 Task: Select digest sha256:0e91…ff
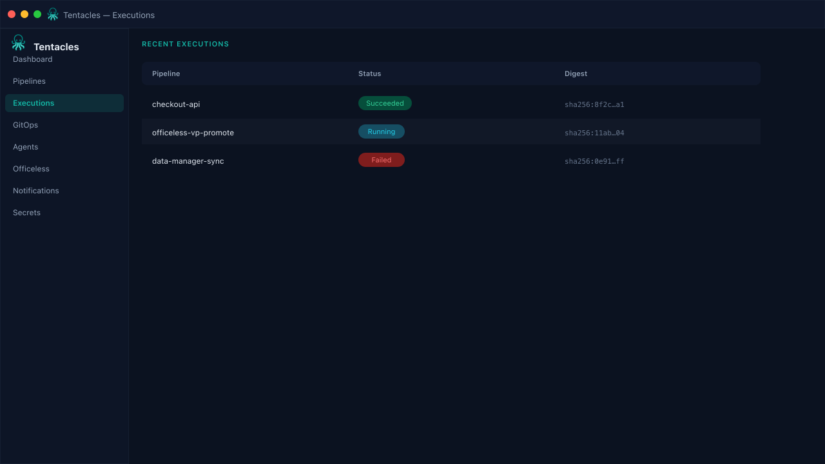pyautogui.click(x=594, y=161)
